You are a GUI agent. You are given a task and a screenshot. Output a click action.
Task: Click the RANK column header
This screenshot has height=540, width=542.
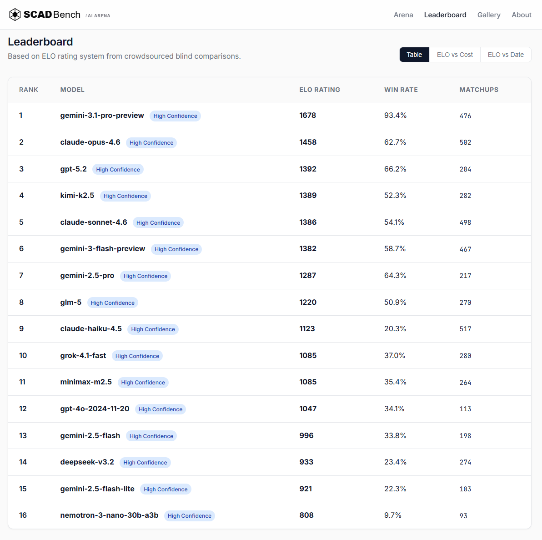28,90
